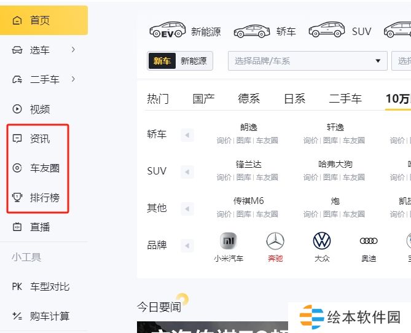Choose the 大众 Volkswagen brand logo
411x333 pixels.
tap(322, 241)
